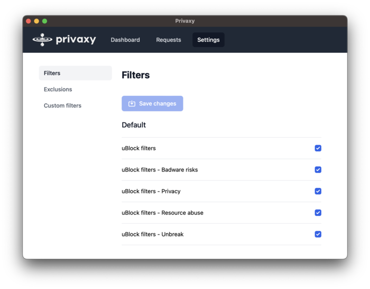Toggle uBlock filters - Resource abuse checkbox
Image resolution: width=370 pixels, height=289 pixels.
[318, 213]
